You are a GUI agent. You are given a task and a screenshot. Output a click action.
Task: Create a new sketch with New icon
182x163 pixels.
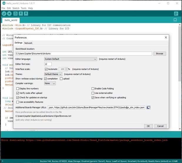point(16,14)
